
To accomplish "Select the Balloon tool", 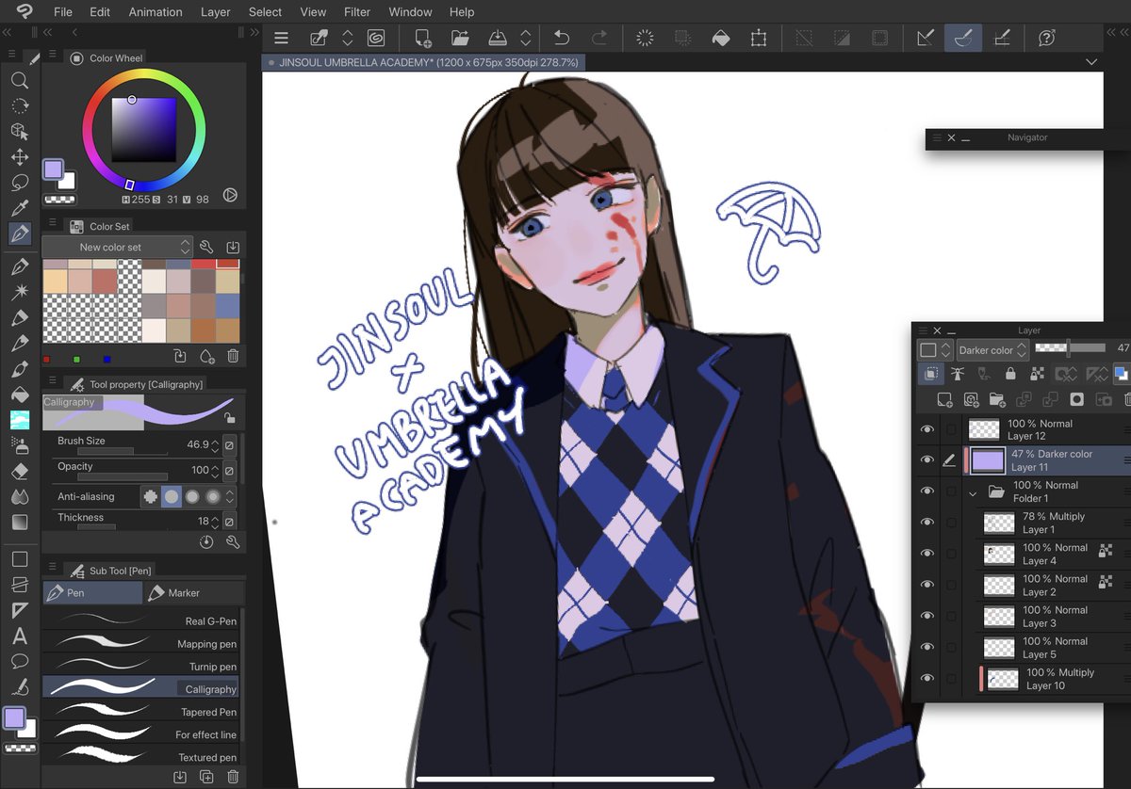I will pyautogui.click(x=20, y=661).
